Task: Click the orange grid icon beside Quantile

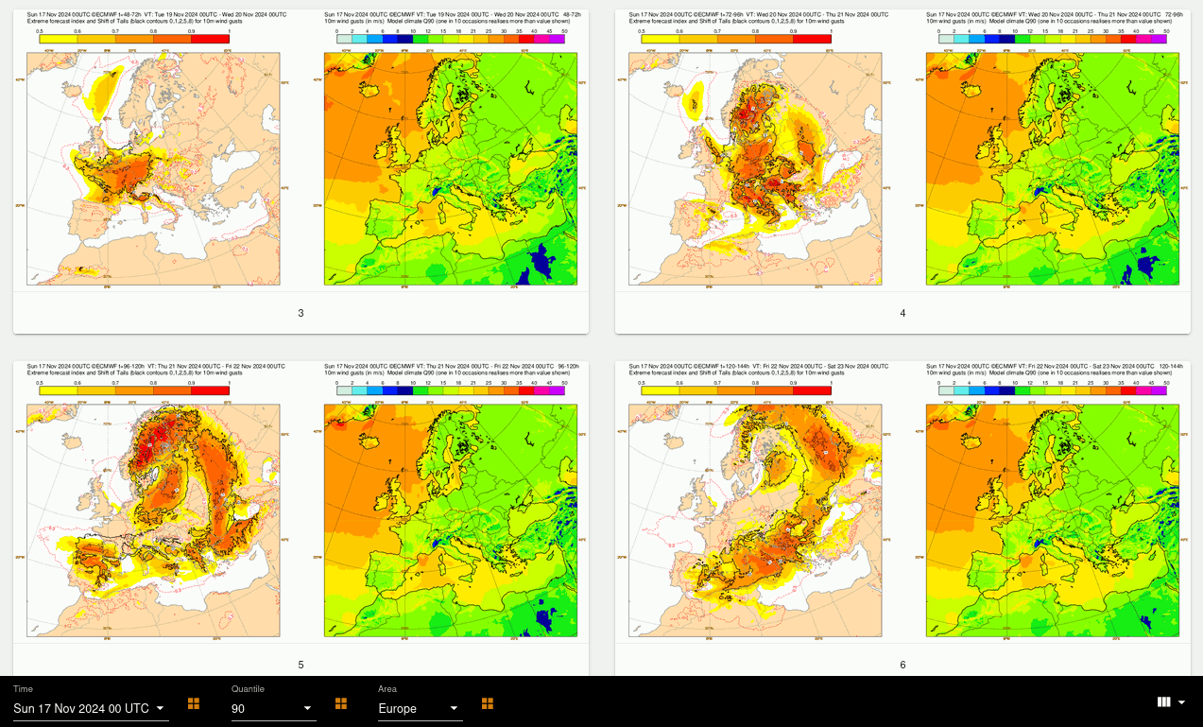Action: (341, 703)
